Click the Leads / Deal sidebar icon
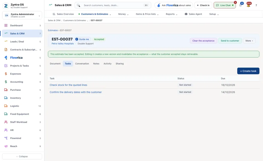The image size is (263, 161). (6, 41)
